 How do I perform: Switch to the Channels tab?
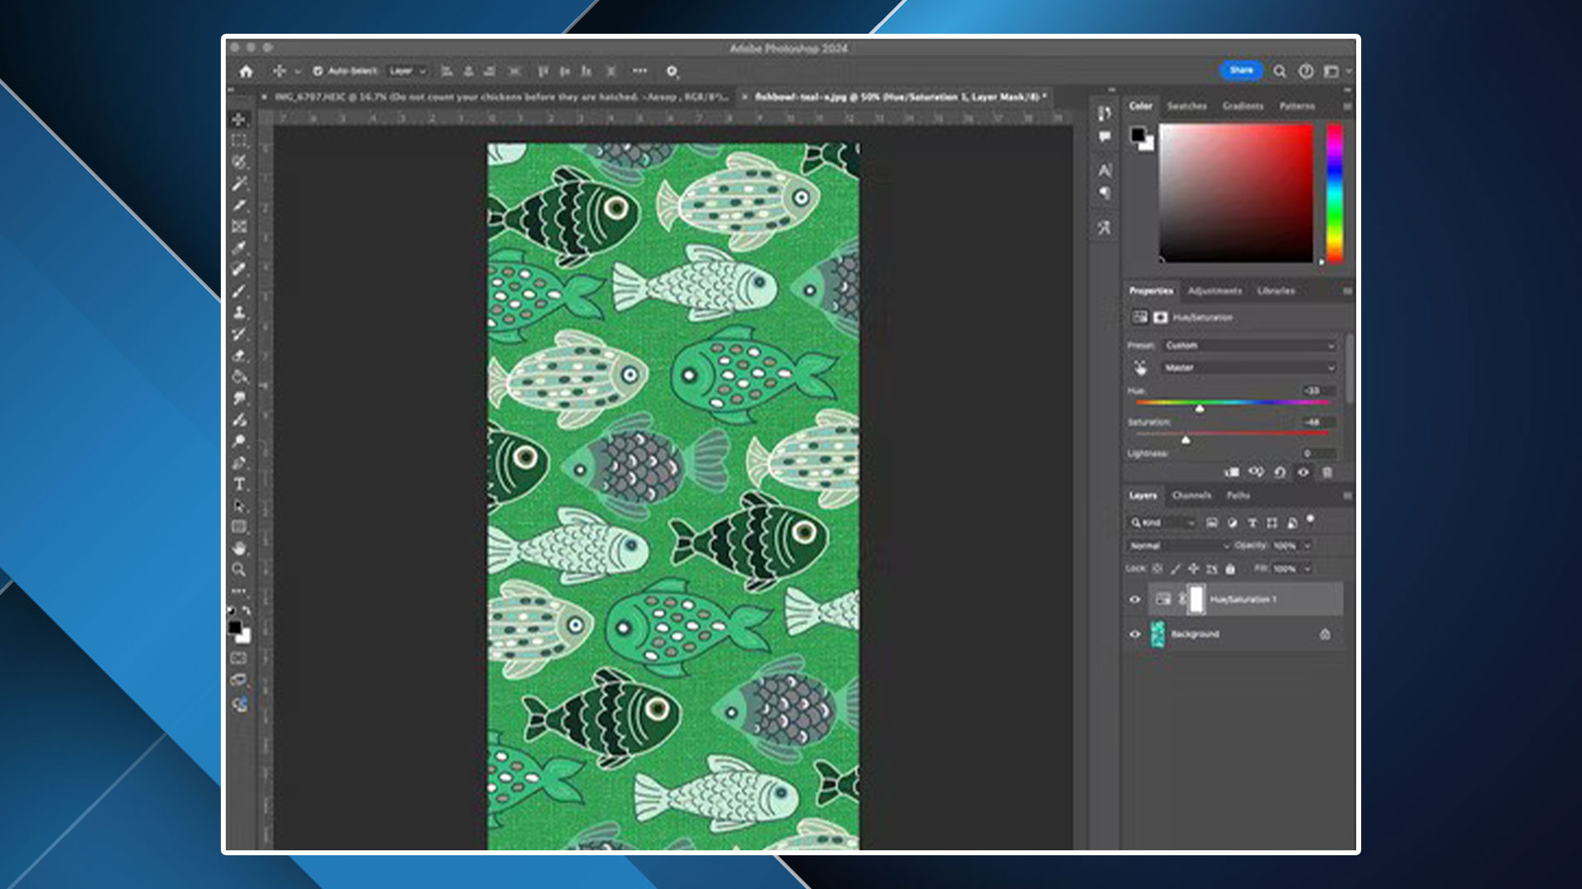click(x=1191, y=496)
